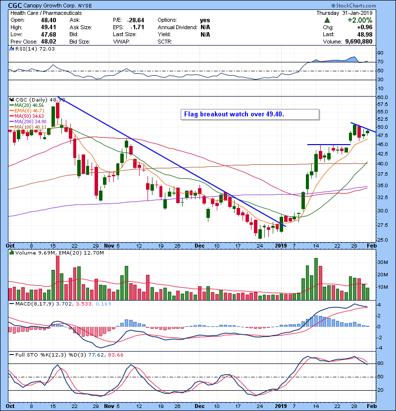Click the candlestick icon beside CGC (Daily)
Image resolution: width=396 pixels, height=411 pixels.
coord(11,100)
